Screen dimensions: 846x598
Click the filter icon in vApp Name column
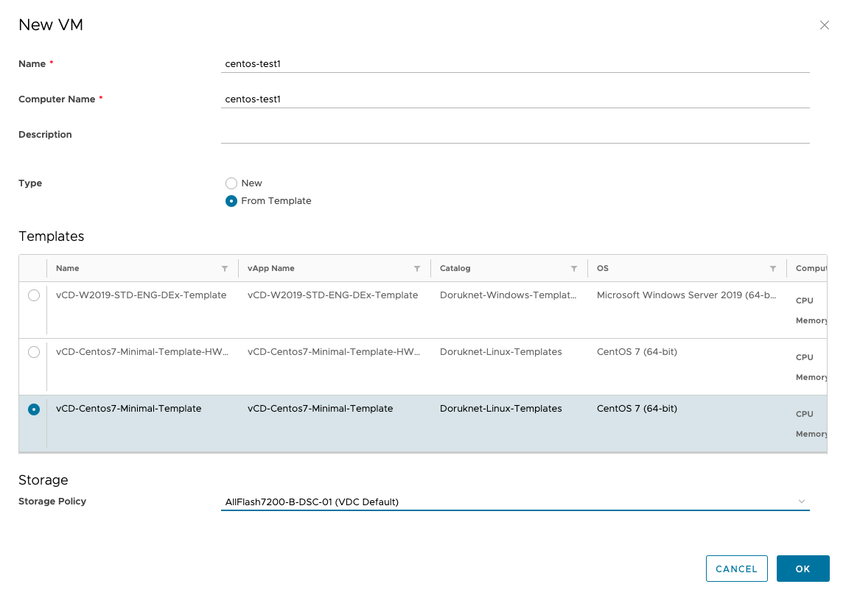click(417, 269)
